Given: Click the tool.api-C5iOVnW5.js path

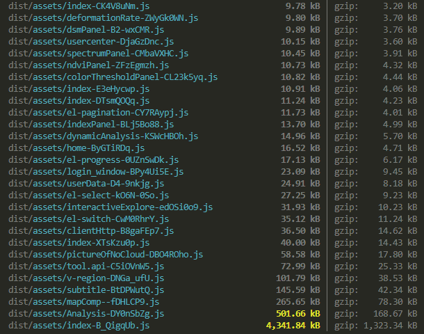Looking at the screenshot, I should [86, 266].
